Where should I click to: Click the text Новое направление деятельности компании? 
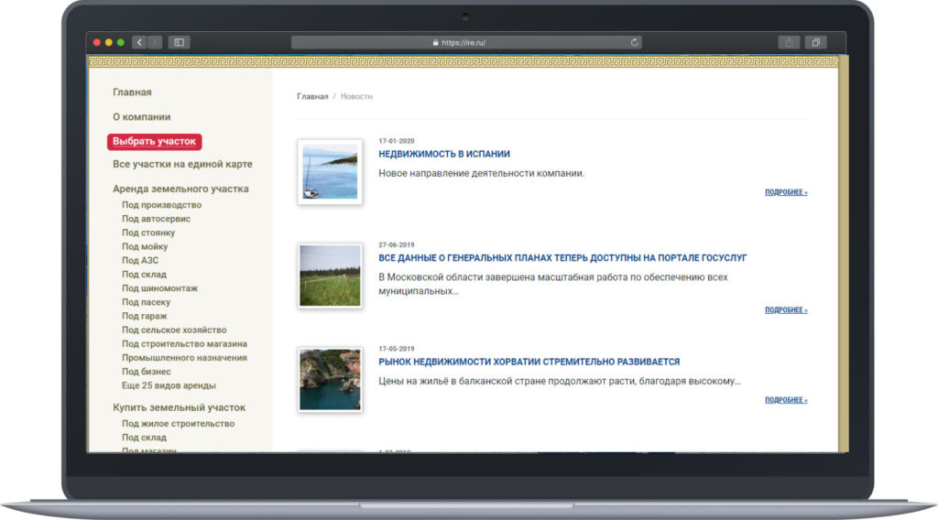pos(482,173)
